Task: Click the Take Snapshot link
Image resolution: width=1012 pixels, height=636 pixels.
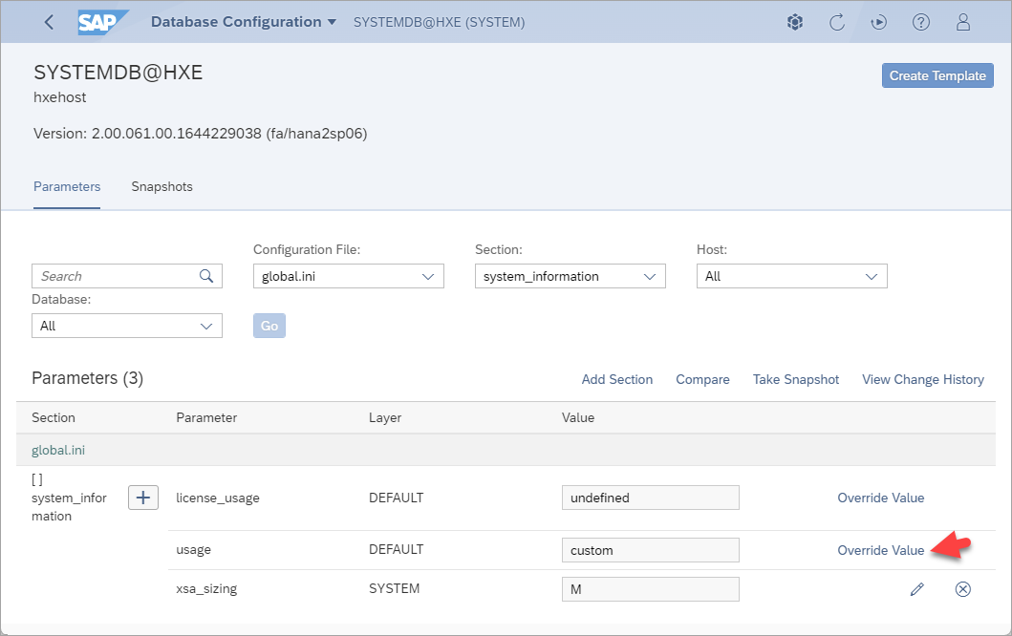Action: click(x=796, y=379)
